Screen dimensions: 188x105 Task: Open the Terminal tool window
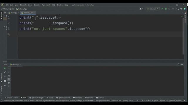tap(89, 98)
